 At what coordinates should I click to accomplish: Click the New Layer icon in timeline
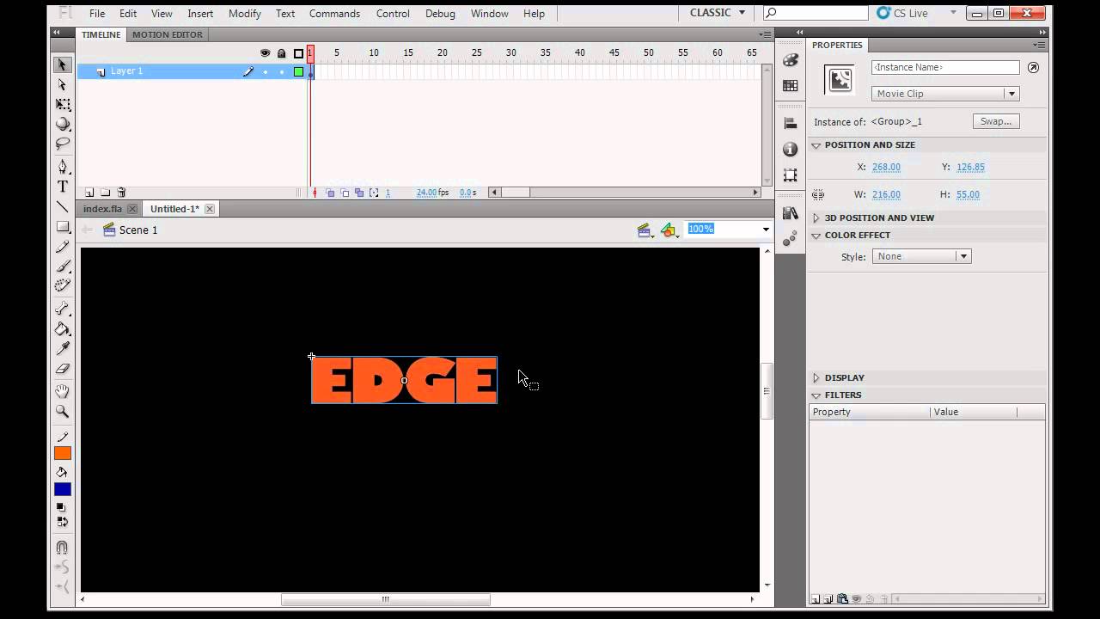point(89,193)
